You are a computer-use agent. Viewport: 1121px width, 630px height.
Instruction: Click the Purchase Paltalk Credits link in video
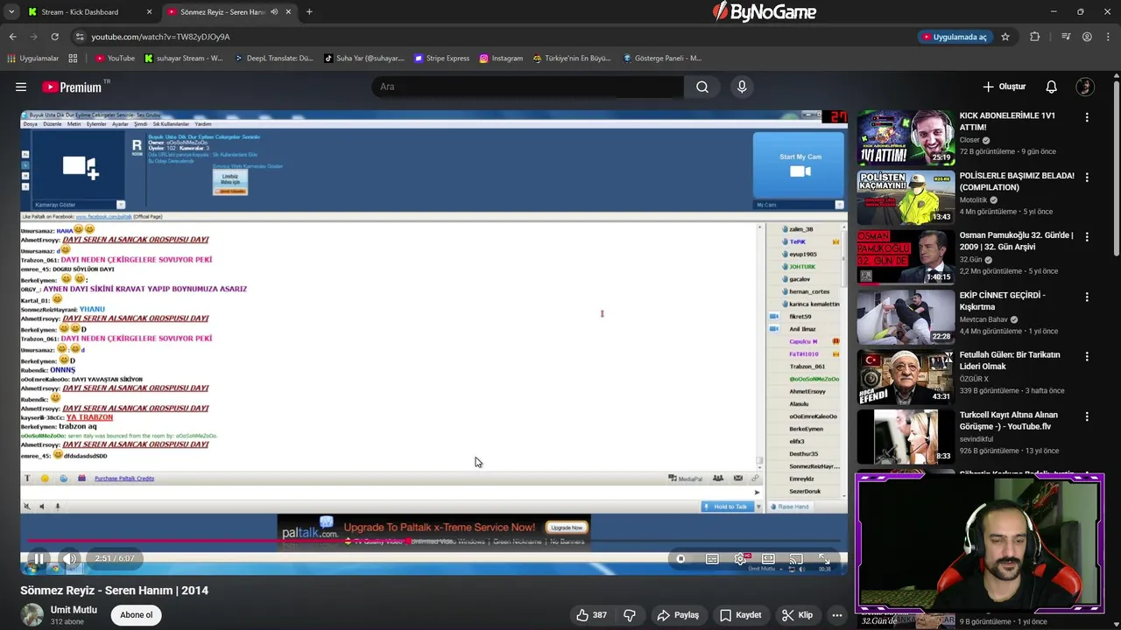coord(124,479)
